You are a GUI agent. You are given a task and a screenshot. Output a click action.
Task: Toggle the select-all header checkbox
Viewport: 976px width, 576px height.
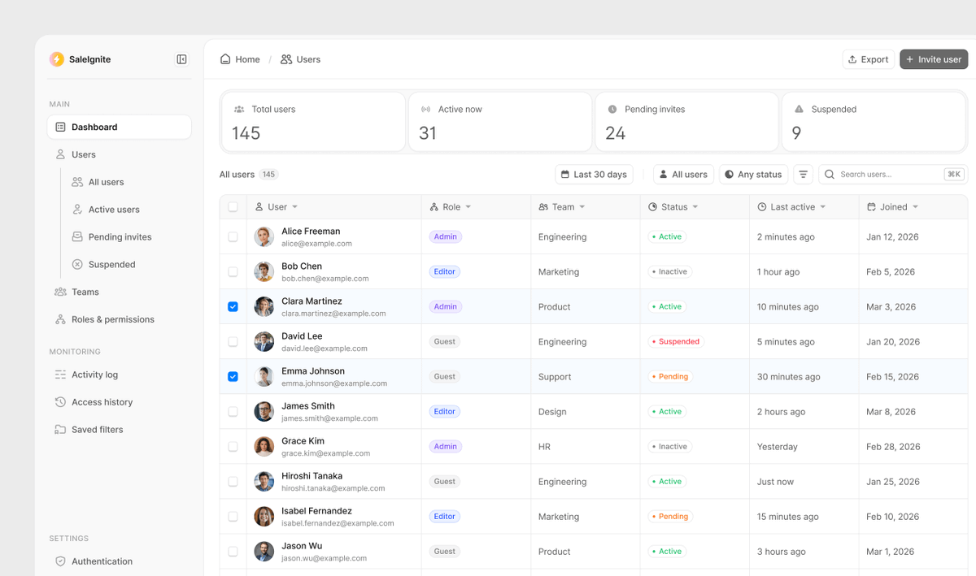[233, 207]
